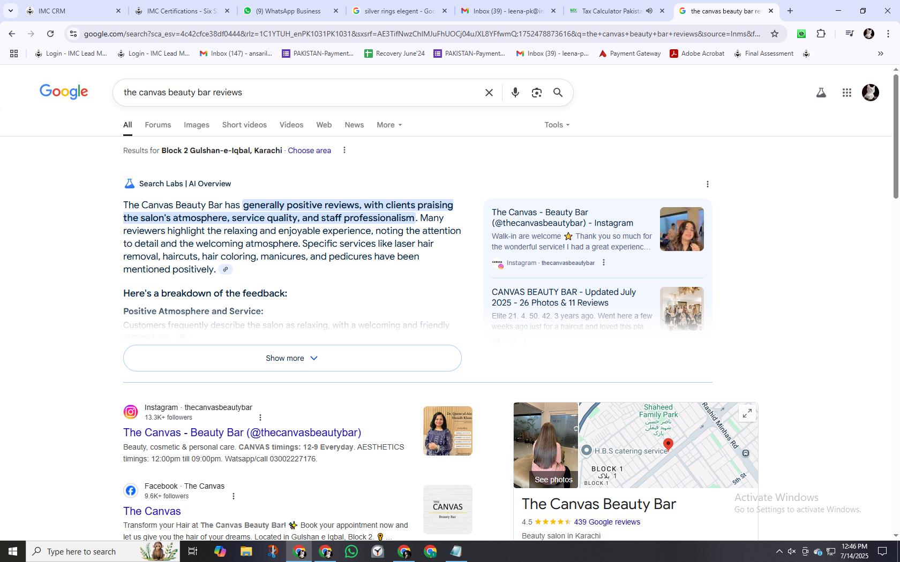Open AI Overview three-dot options

[707, 184]
